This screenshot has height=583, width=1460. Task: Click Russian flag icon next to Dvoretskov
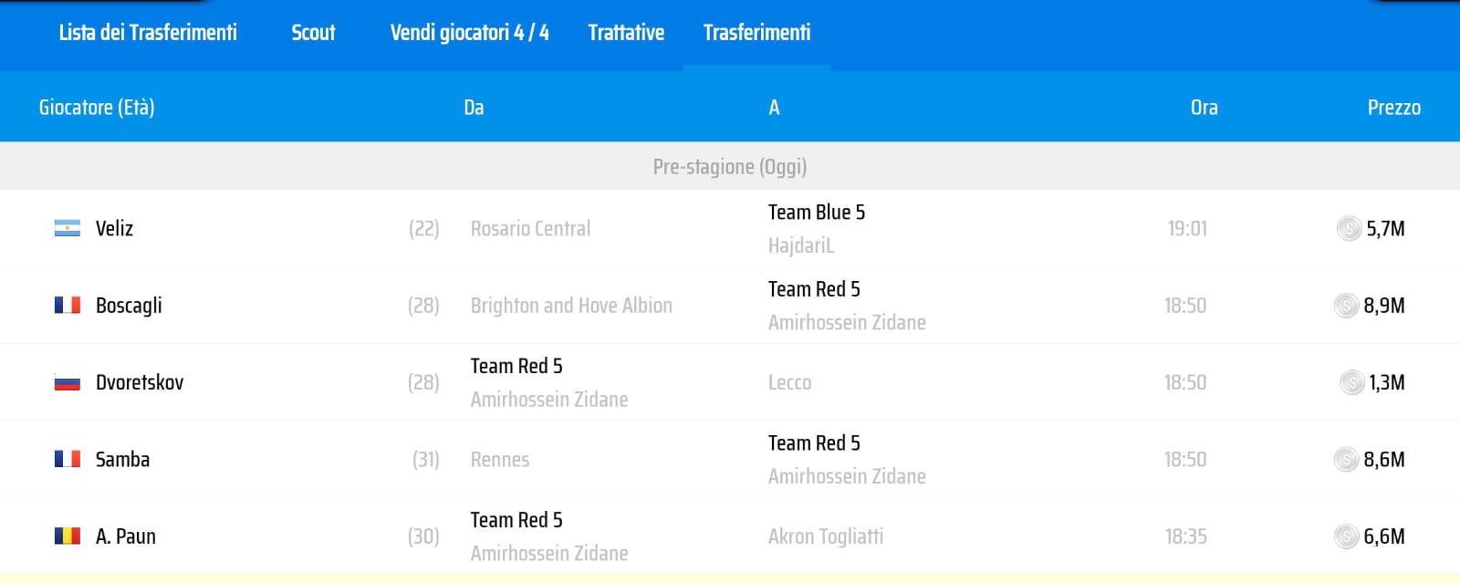(67, 382)
